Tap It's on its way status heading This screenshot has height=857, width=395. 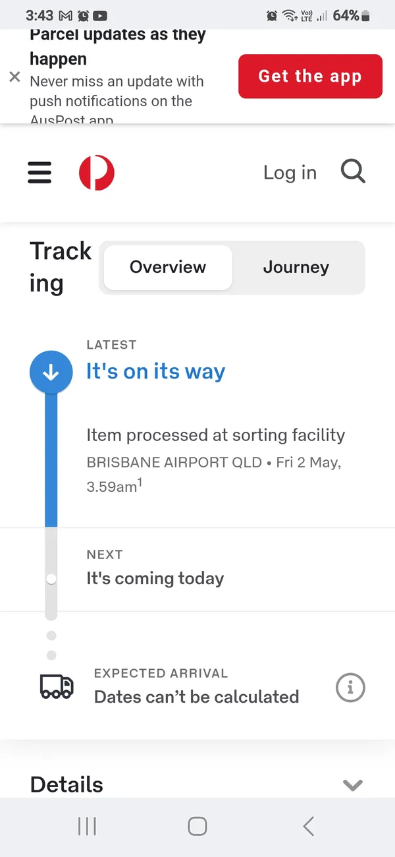click(x=155, y=372)
